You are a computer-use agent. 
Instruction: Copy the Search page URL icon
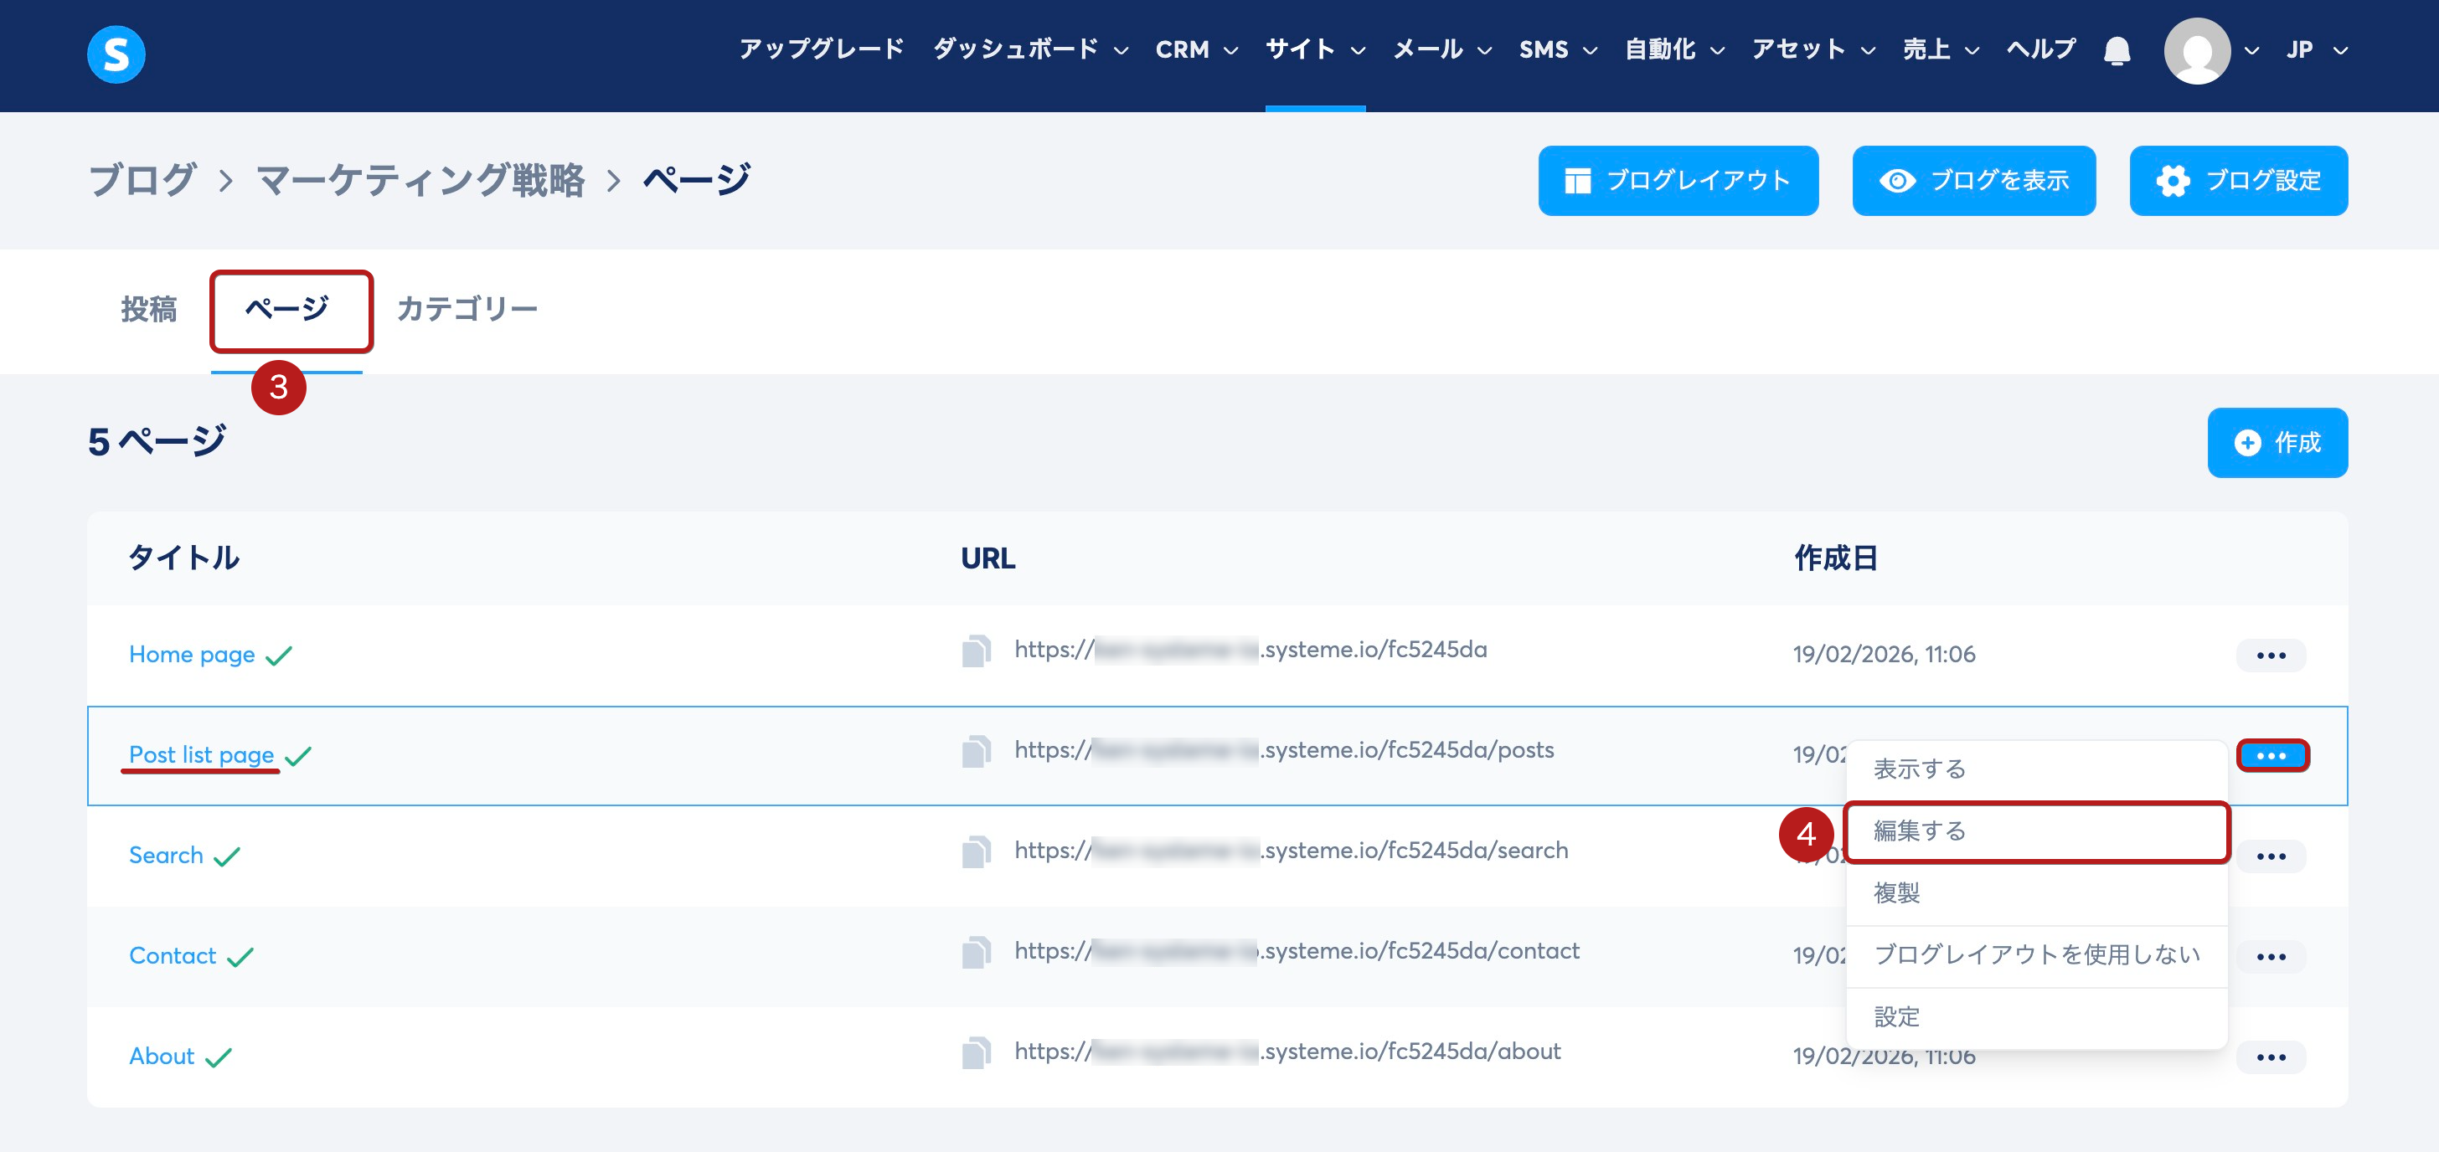coord(975,852)
